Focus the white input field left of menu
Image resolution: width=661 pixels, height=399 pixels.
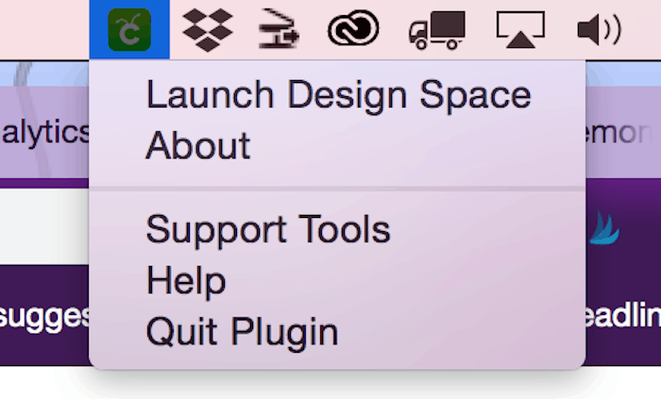44,226
